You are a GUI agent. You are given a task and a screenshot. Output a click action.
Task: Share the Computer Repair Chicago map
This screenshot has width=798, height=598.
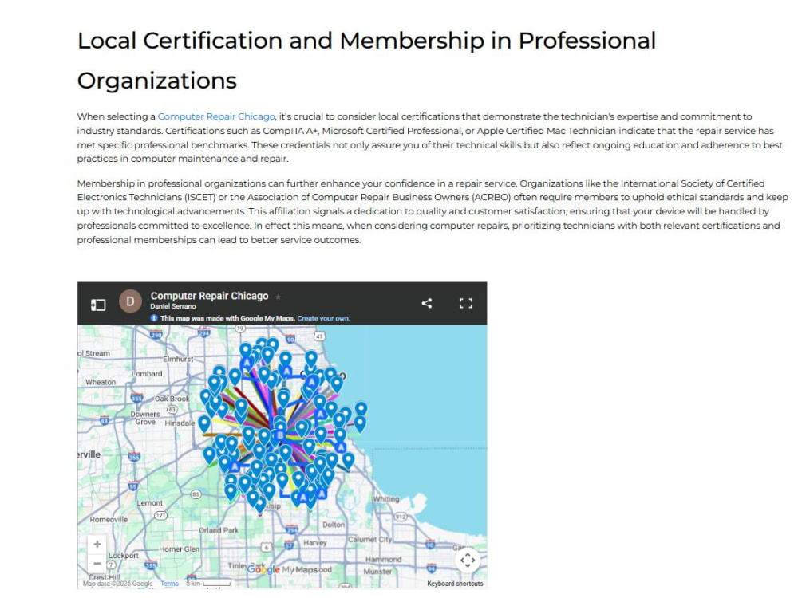point(427,304)
